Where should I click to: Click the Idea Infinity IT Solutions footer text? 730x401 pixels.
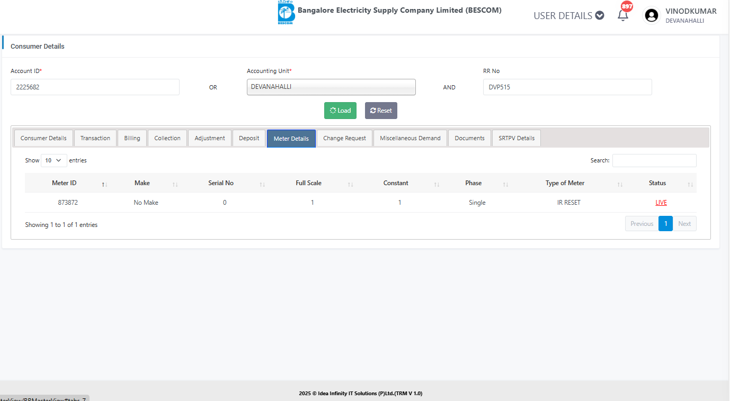[360, 394]
